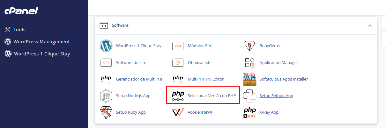Screen dimensions: 386x128
Task: Open the Software do site link
Action: tap(131, 63)
